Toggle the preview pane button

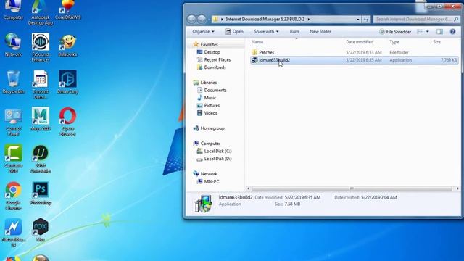(x=439, y=32)
